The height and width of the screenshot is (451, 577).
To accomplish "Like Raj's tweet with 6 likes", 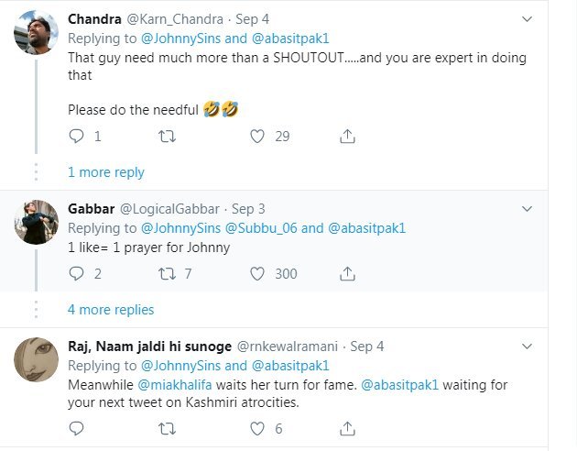I will 257,428.
